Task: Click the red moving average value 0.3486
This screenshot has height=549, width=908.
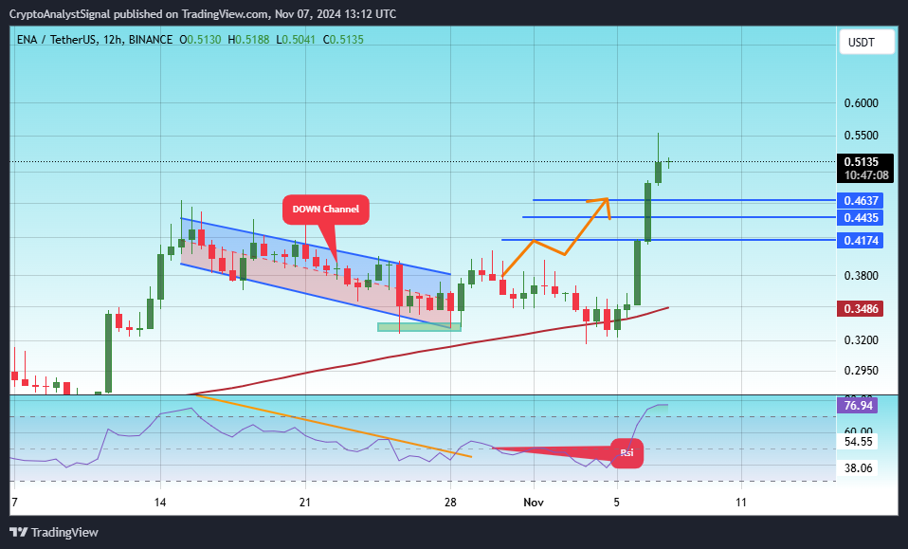Action: click(x=861, y=309)
